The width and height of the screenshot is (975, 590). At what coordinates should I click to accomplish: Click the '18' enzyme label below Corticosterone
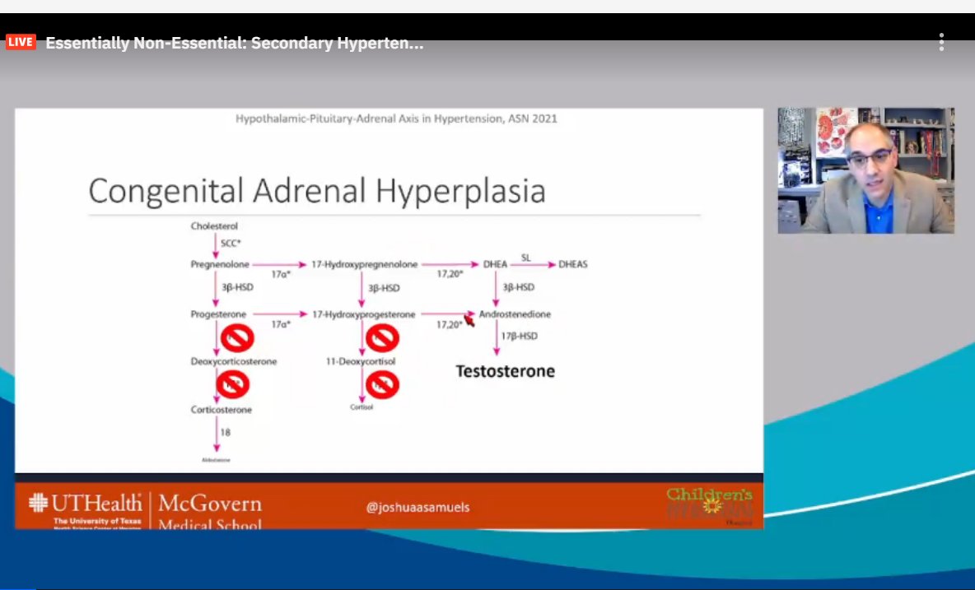pos(225,432)
